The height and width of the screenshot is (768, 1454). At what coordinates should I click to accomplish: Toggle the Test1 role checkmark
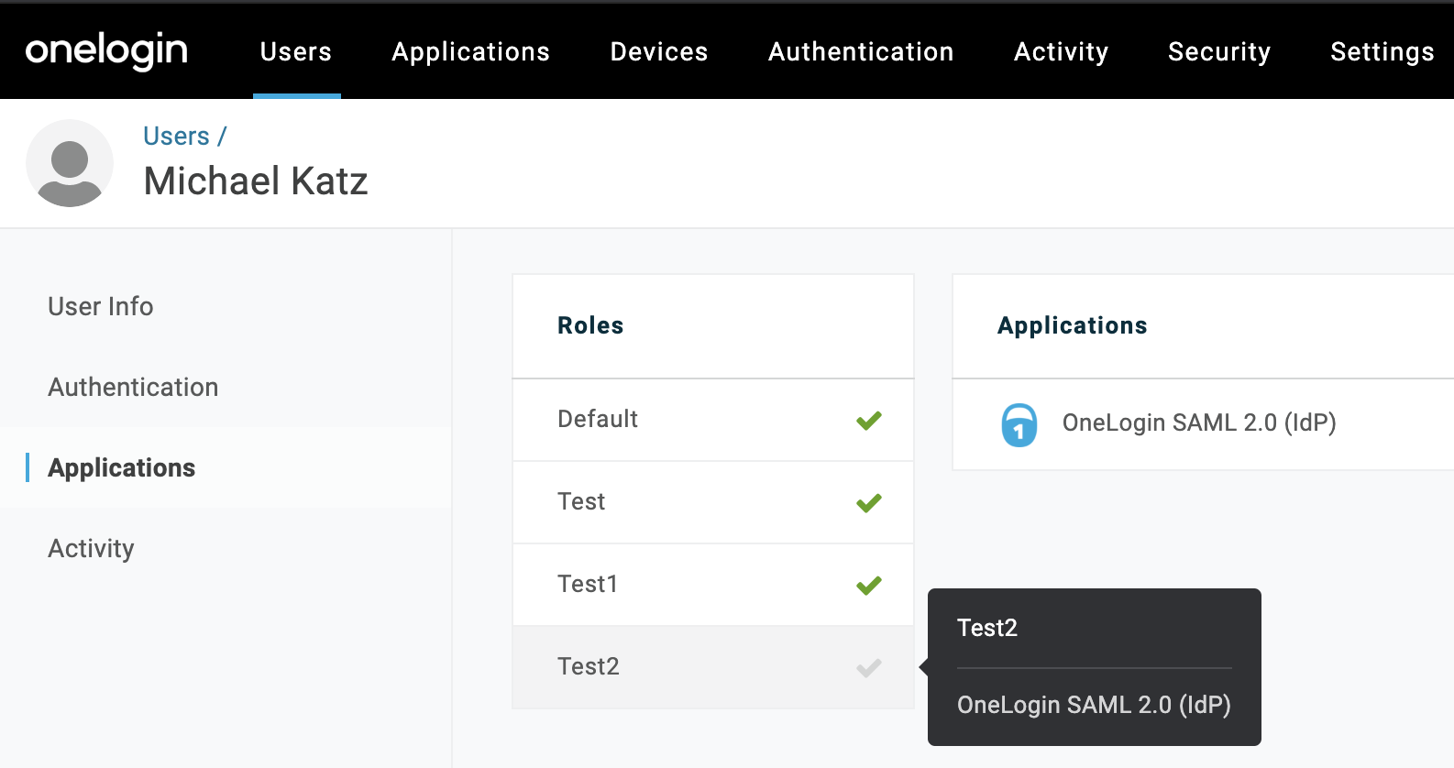click(869, 586)
